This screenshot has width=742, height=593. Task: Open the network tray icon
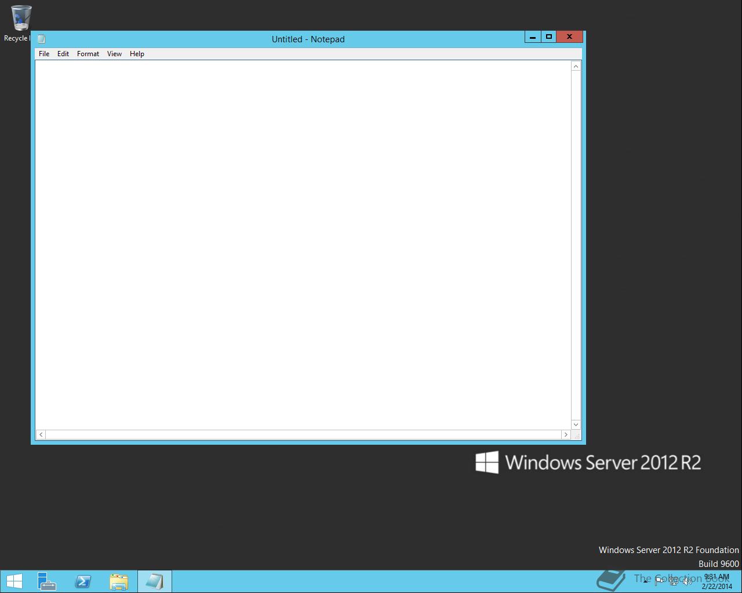(x=674, y=581)
